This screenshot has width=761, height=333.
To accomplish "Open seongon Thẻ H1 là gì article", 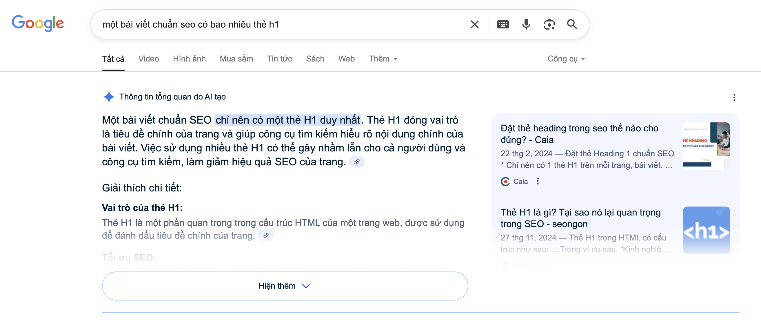I will click(x=580, y=218).
